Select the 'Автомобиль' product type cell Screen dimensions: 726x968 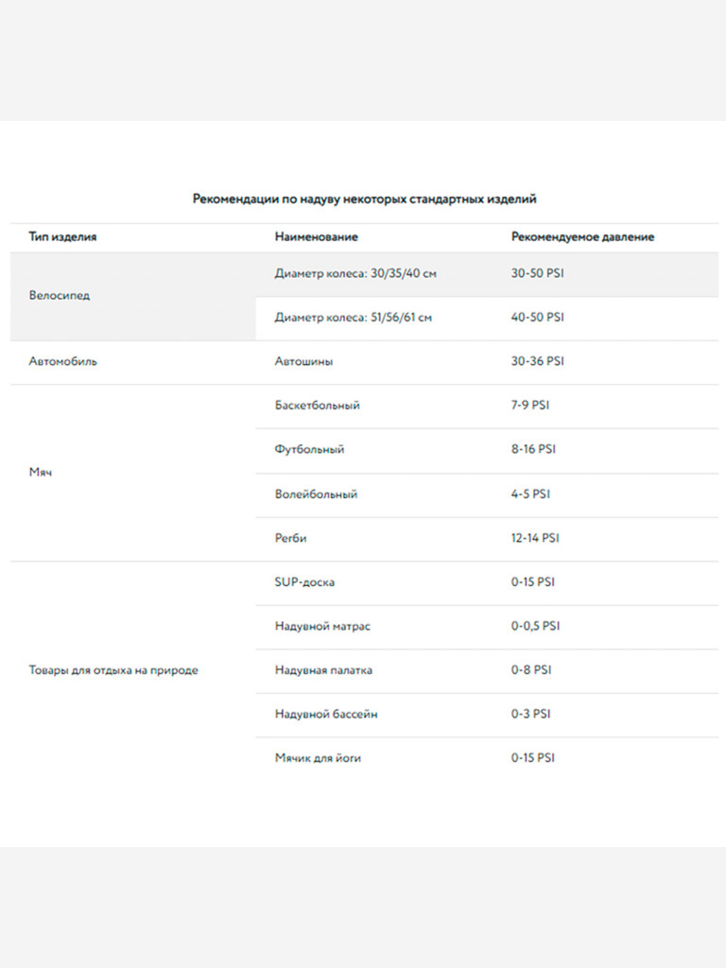(x=62, y=361)
